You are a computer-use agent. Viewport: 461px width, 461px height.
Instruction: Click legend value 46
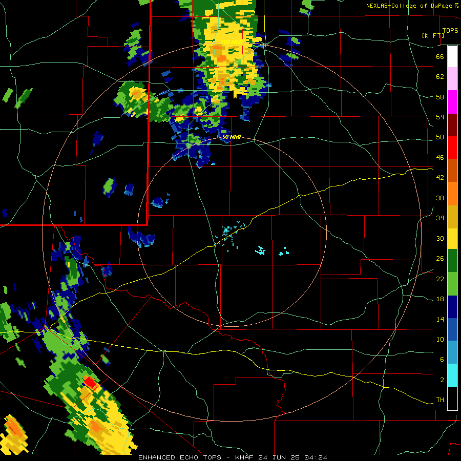click(440, 157)
